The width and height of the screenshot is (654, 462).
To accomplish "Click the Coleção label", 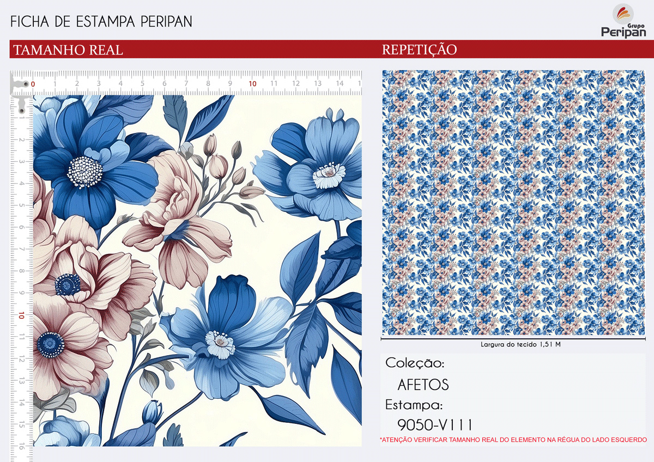I will point(415,363).
